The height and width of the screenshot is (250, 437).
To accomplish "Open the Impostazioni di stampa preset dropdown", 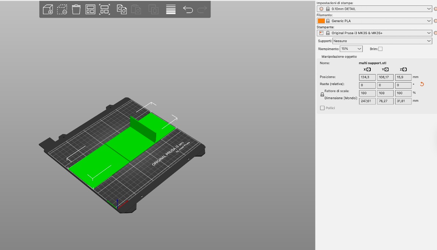I will [x=374, y=9].
